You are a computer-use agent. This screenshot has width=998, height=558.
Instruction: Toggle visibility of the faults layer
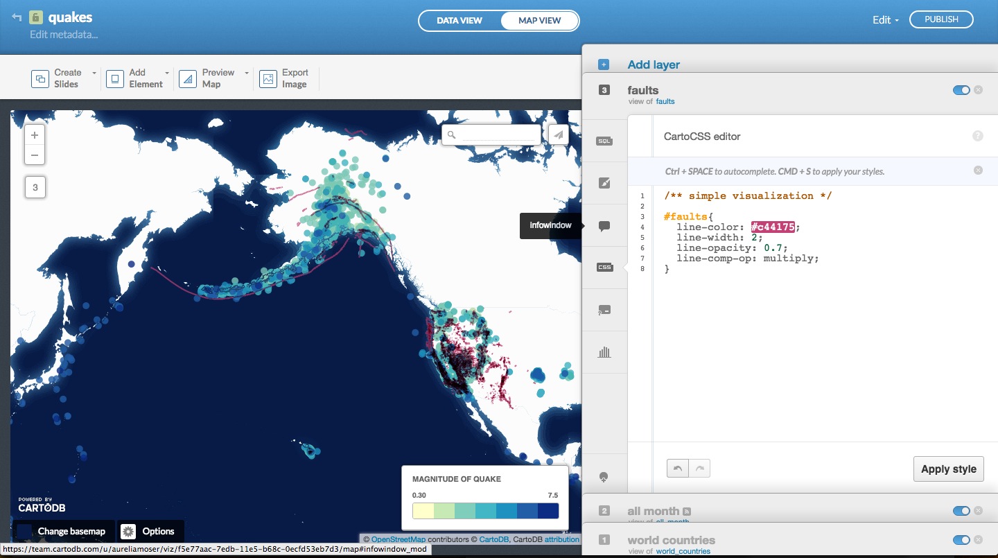961,90
